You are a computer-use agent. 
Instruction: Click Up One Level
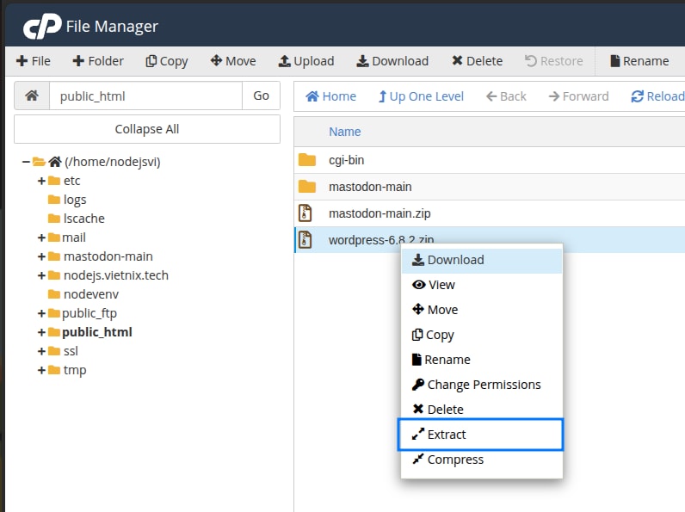click(x=421, y=96)
